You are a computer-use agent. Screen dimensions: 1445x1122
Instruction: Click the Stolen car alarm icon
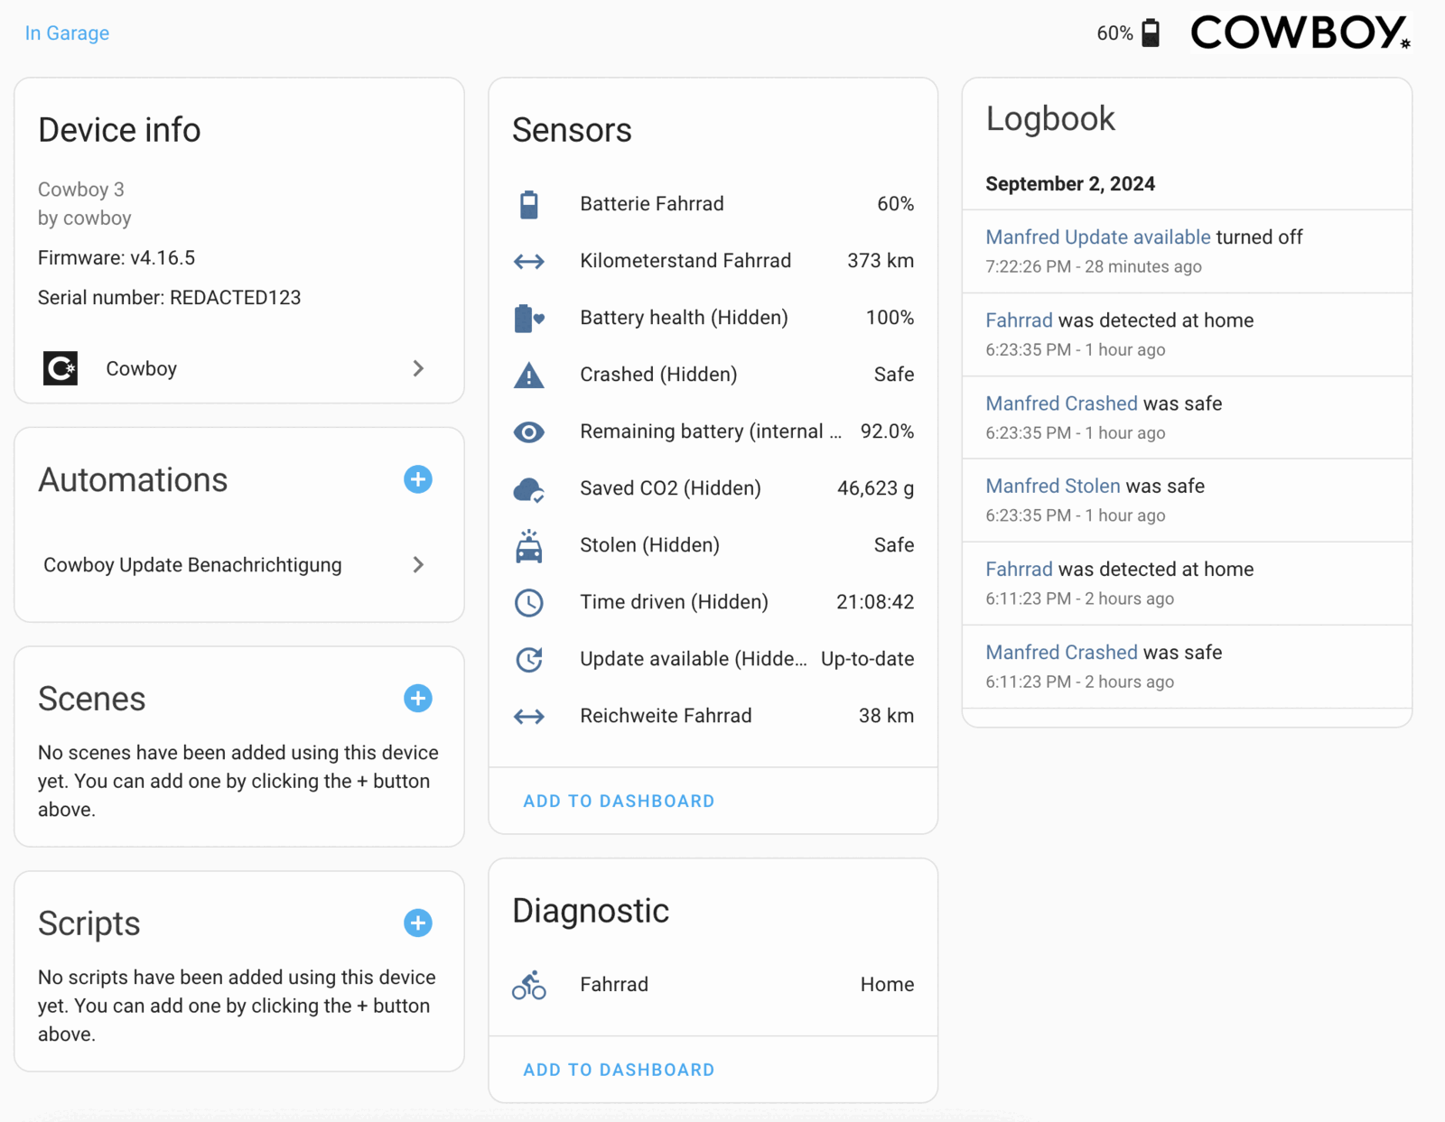point(529,545)
